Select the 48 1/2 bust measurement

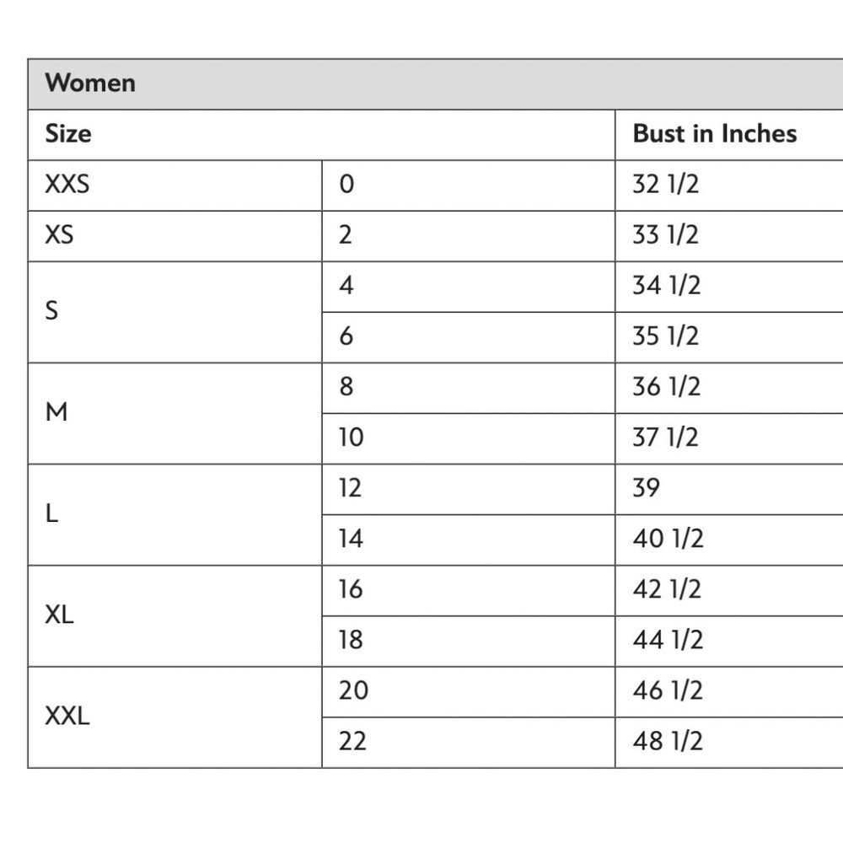pos(667,742)
